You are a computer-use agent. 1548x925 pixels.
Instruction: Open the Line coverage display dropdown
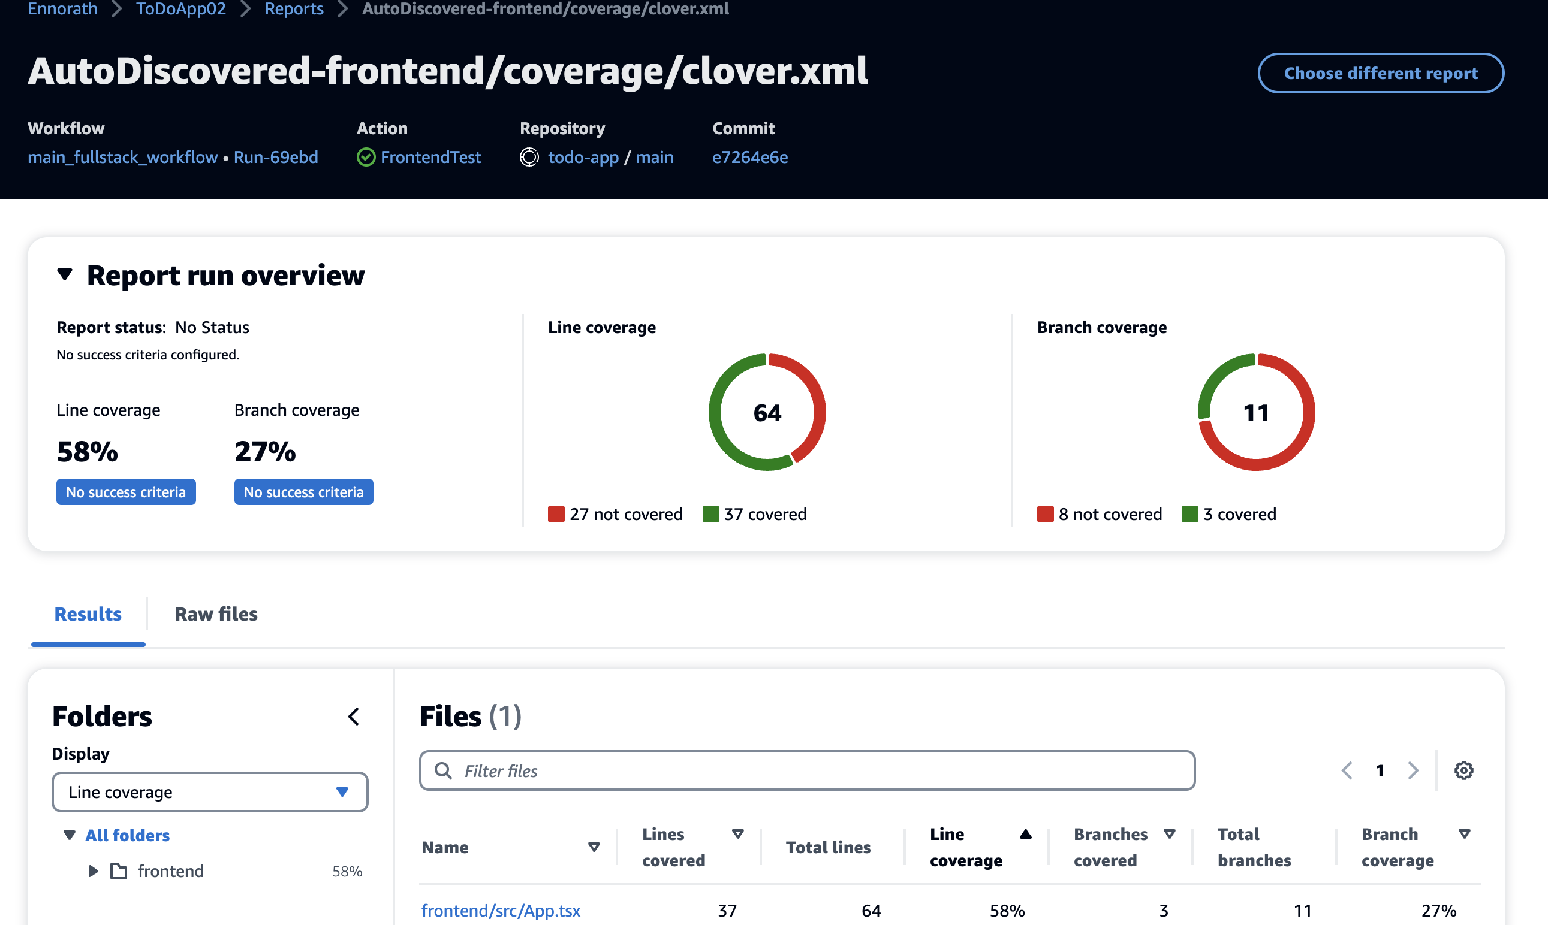pos(210,791)
